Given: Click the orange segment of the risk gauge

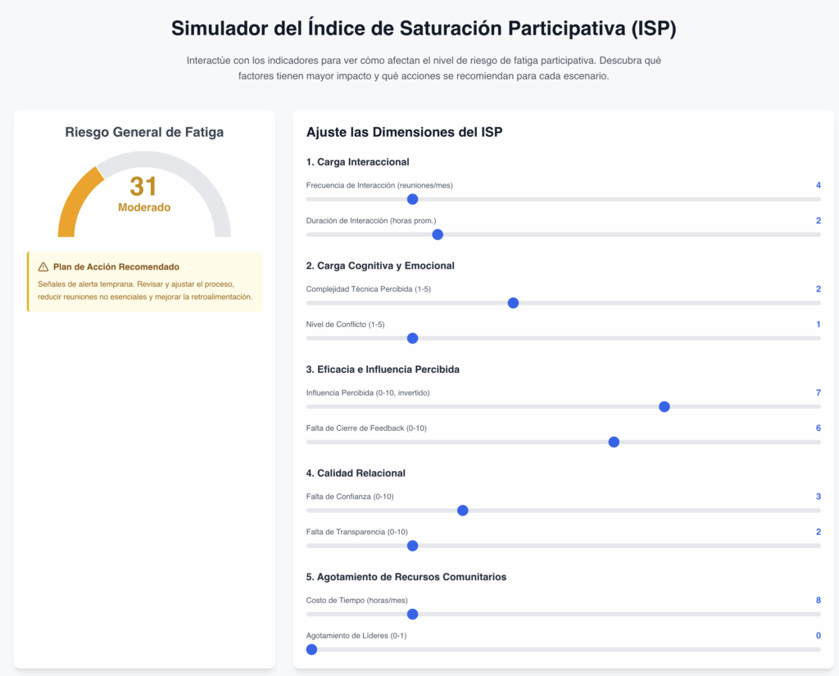Looking at the screenshot, I should (69, 201).
